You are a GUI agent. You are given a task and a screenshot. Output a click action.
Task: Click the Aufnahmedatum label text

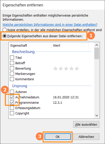[27, 97]
